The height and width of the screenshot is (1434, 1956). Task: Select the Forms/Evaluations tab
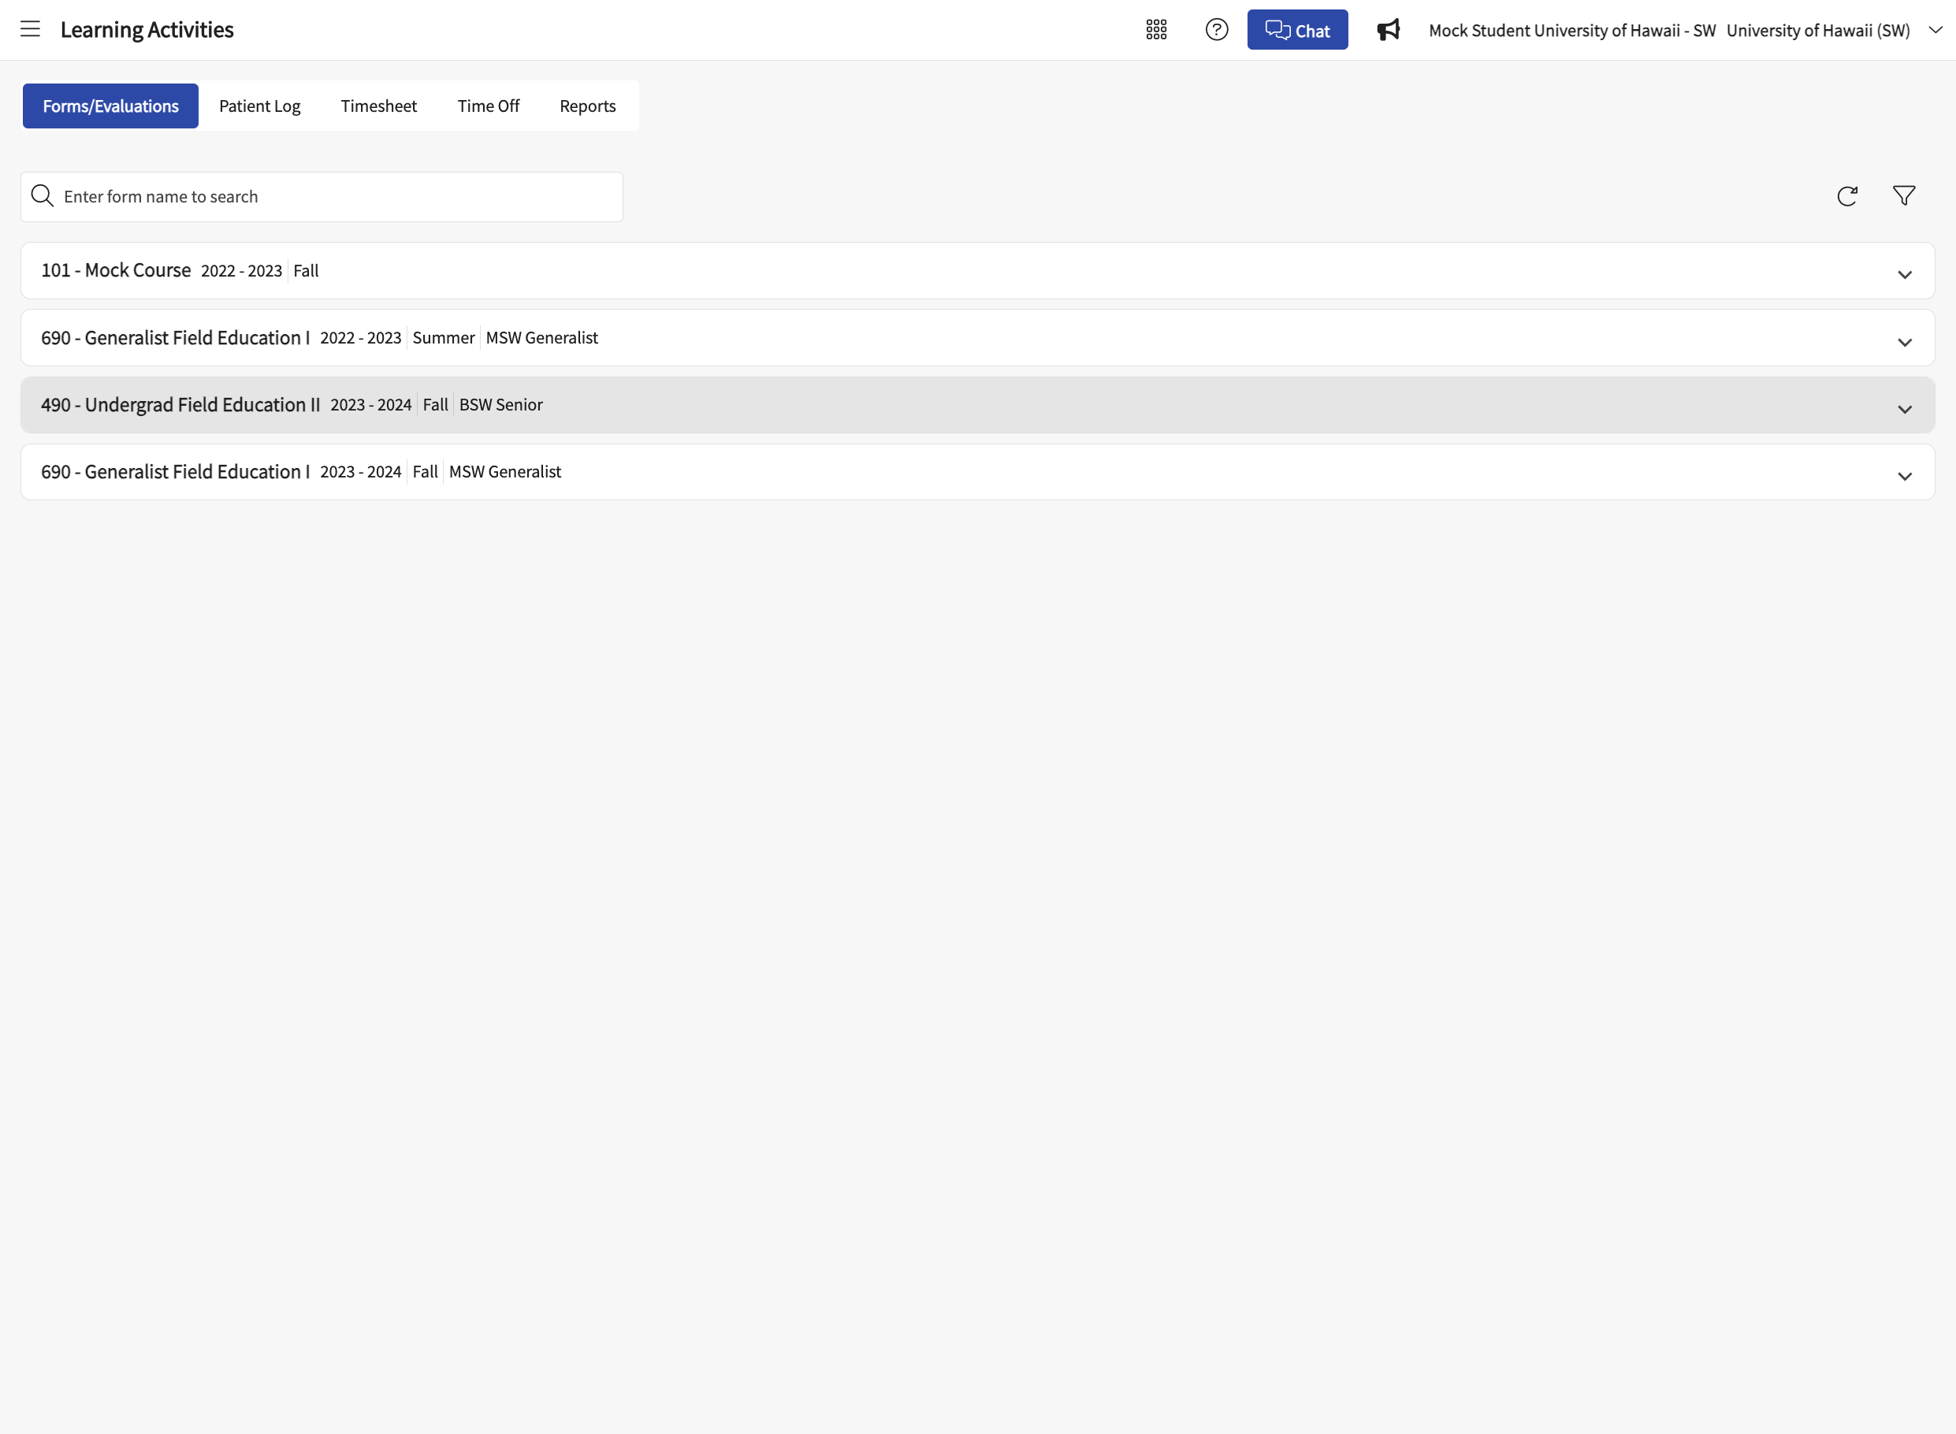click(110, 106)
